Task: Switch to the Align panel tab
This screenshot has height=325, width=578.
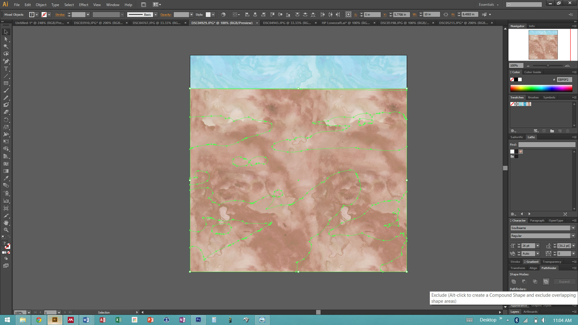Action: pyautogui.click(x=533, y=268)
